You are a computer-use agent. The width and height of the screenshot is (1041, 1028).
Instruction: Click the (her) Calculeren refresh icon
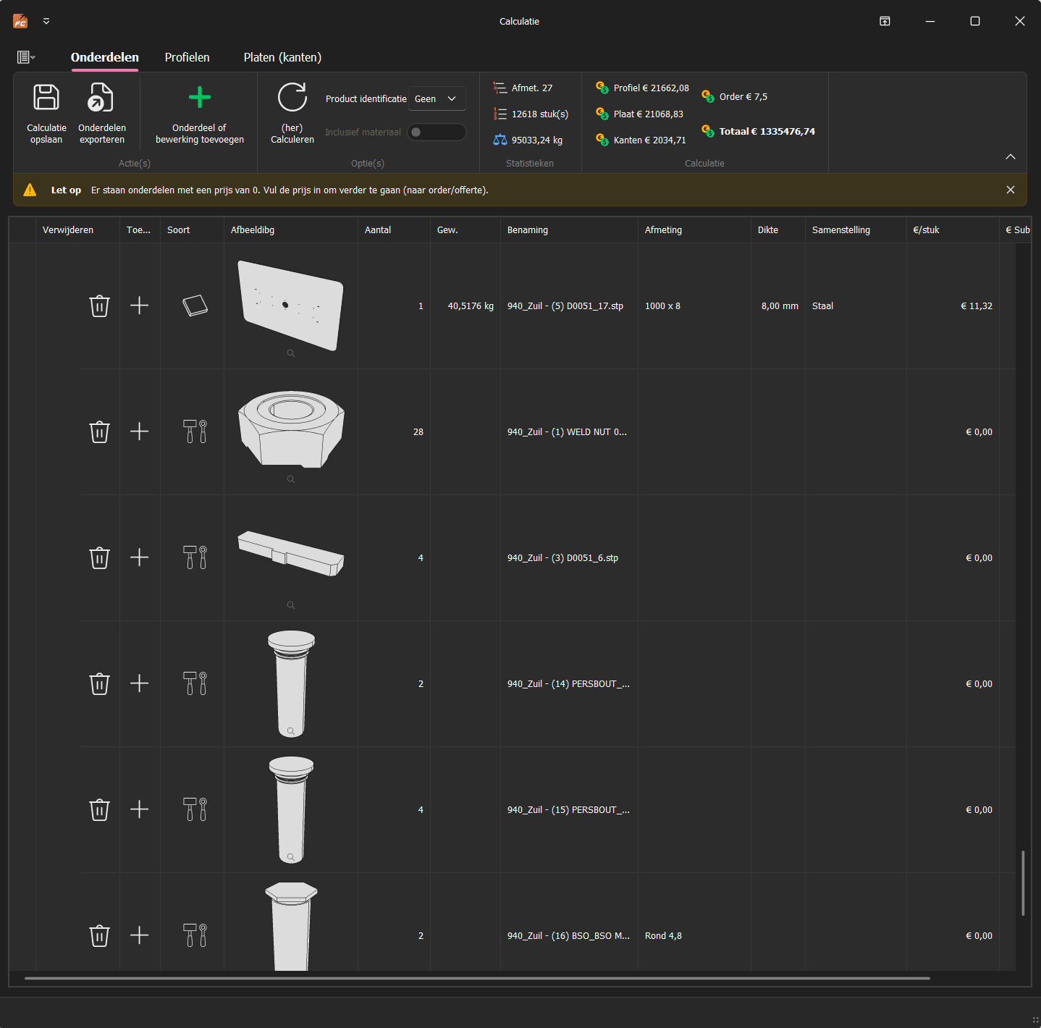tap(292, 98)
